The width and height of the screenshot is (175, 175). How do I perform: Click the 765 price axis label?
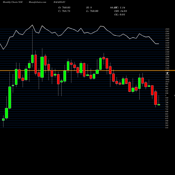click(x=167, y=105)
